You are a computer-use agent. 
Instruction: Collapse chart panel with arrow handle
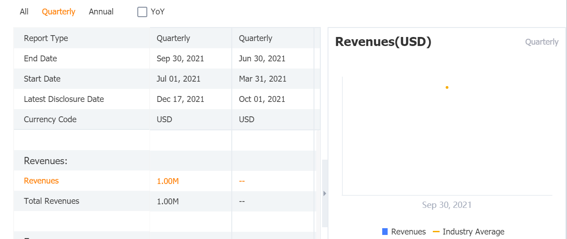(x=324, y=193)
